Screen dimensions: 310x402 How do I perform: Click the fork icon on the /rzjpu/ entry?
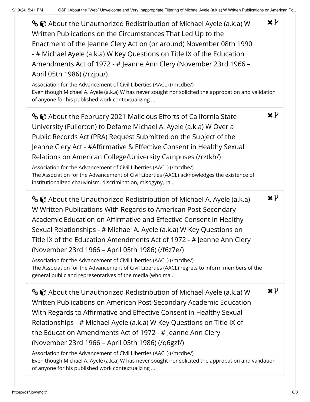click(x=276, y=22)
